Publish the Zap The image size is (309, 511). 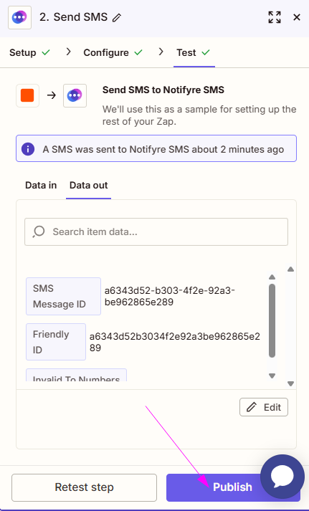pos(233,487)
